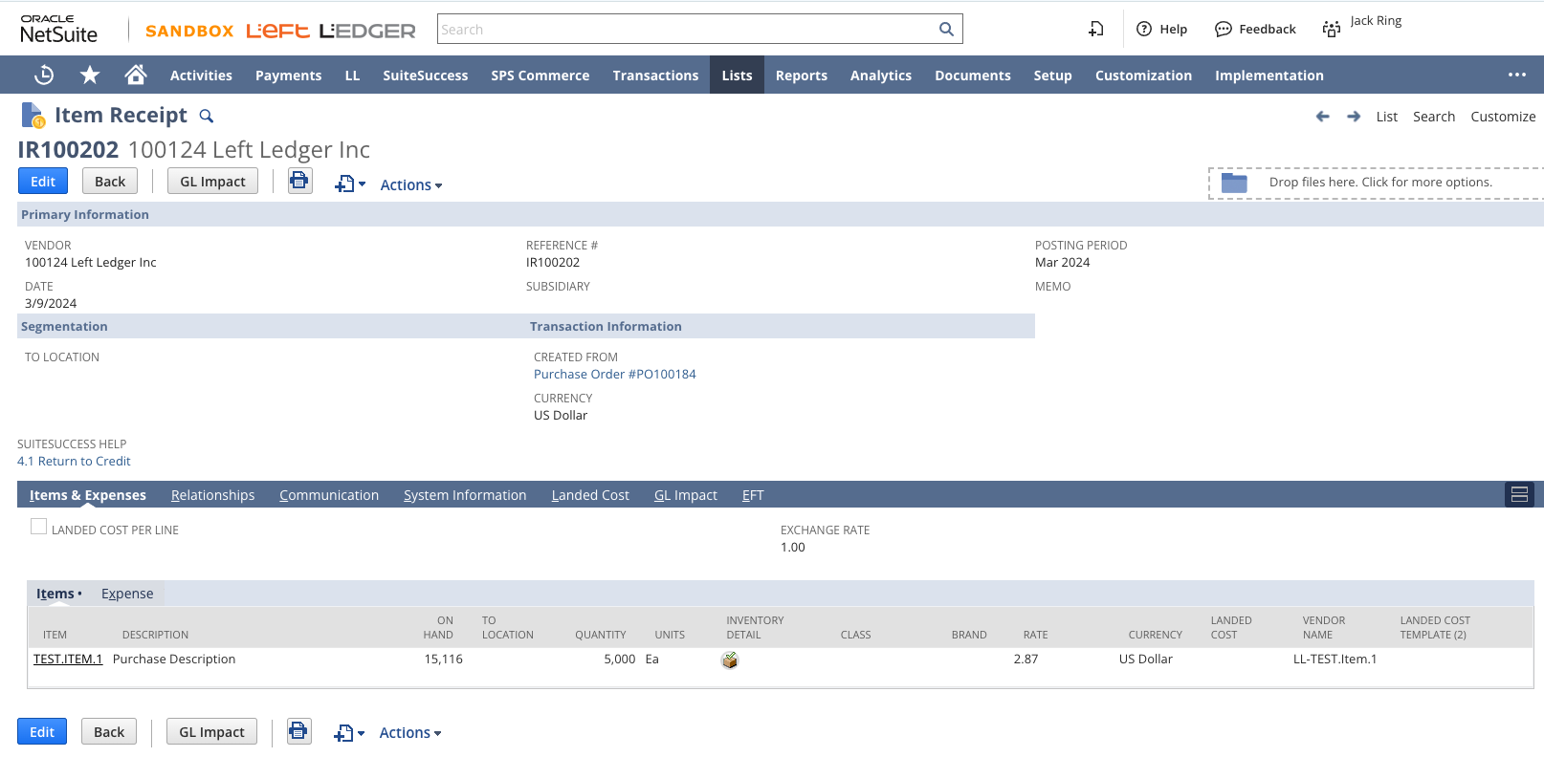Click the Drop files here upload area
The width and height of the screenshot is (1544, 757).
1377,183
